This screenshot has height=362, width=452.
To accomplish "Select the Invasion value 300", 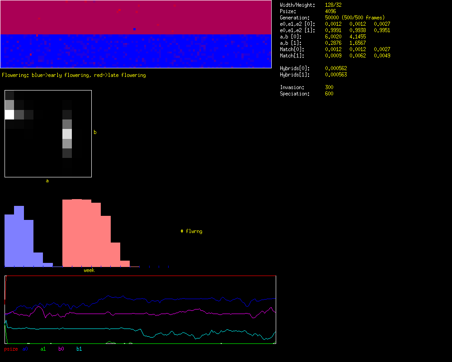I will 329,88.
